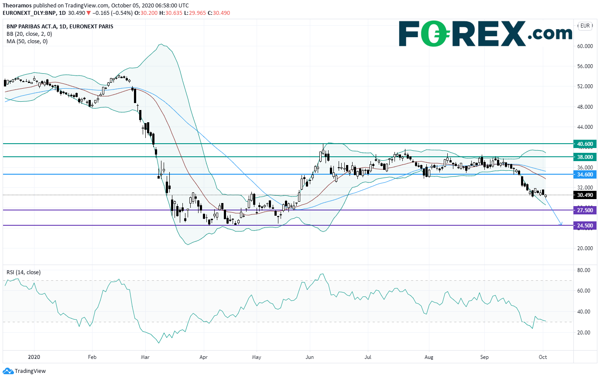Click the TradingView logo at bottom left
The height and width of the screenshot is (379, 600).
(24, 371)
